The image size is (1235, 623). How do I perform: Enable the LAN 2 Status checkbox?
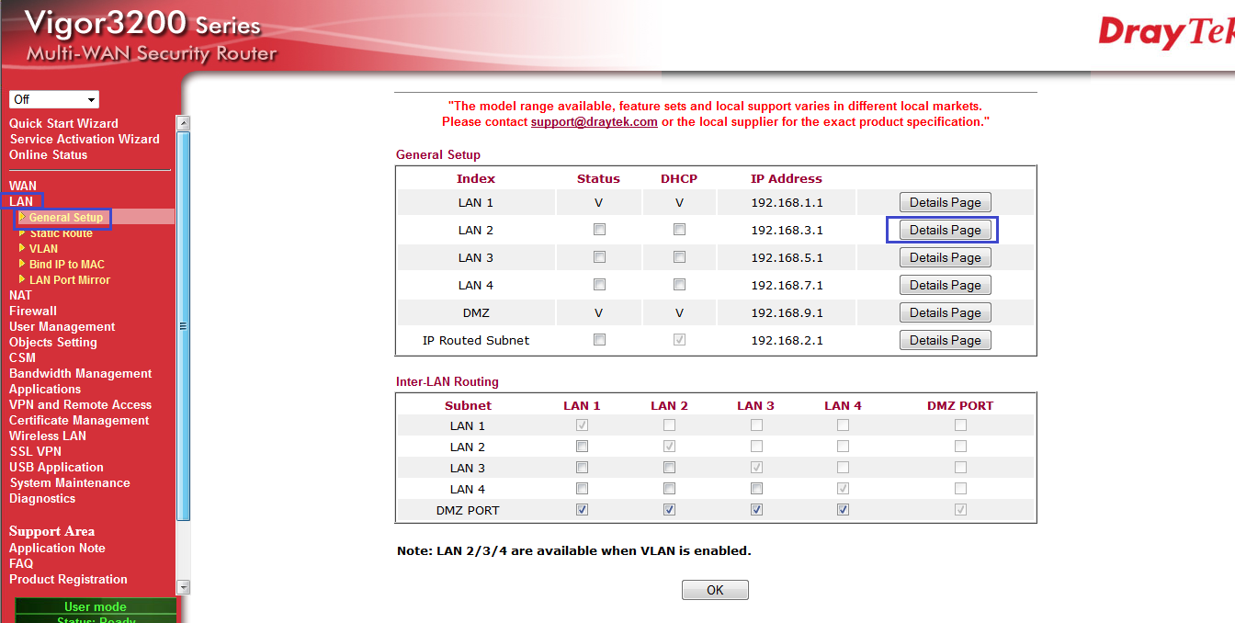599,230
